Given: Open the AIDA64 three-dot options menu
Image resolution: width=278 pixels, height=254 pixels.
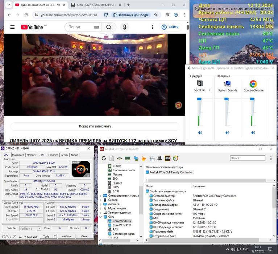Looking at the screenshot, I should [270, 158].
